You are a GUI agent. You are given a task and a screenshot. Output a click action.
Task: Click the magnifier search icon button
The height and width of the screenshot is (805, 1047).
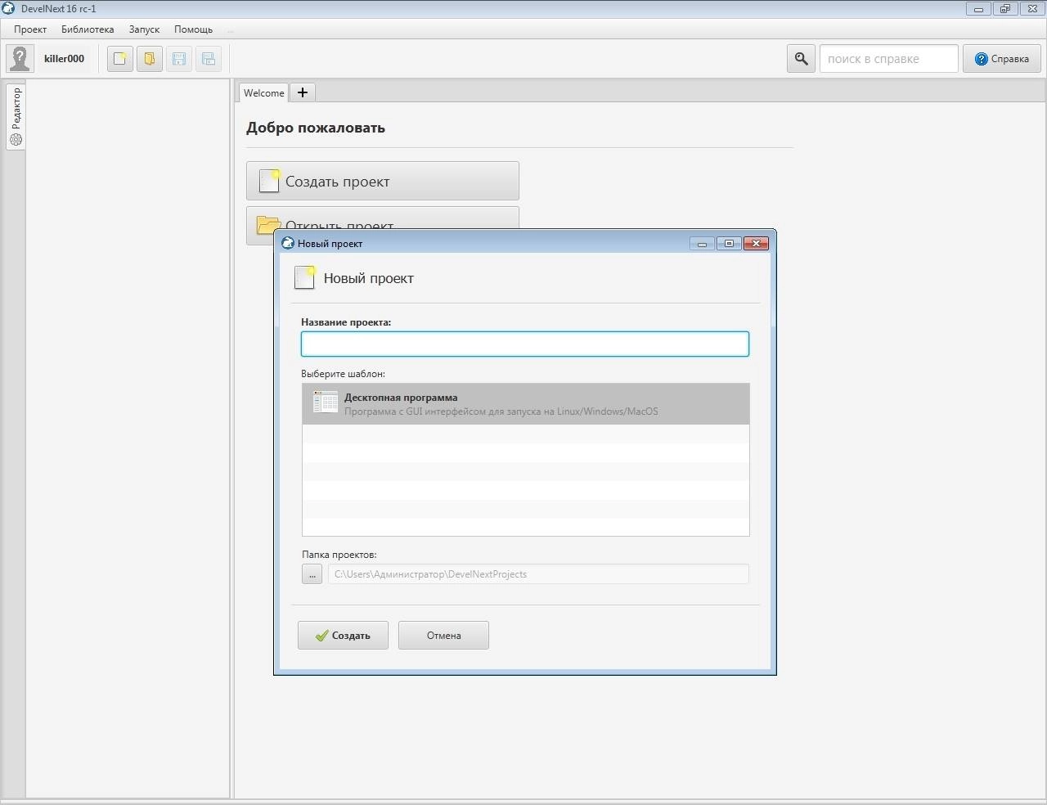point(802,59)
